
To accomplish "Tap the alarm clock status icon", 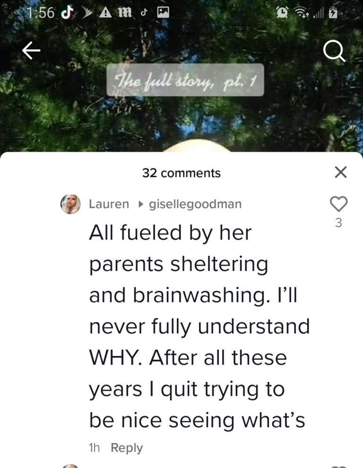I will (282, 13).
